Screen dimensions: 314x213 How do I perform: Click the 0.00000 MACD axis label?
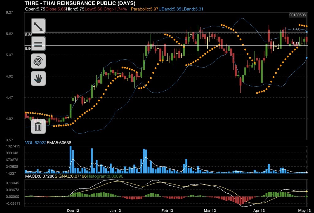(x=12, y=196)
